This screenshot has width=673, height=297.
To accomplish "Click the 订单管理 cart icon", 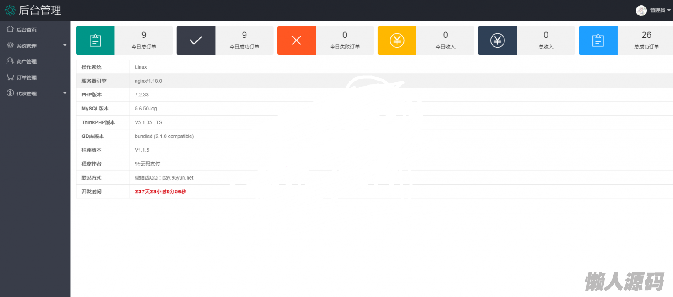I will [x=10, y=77].
